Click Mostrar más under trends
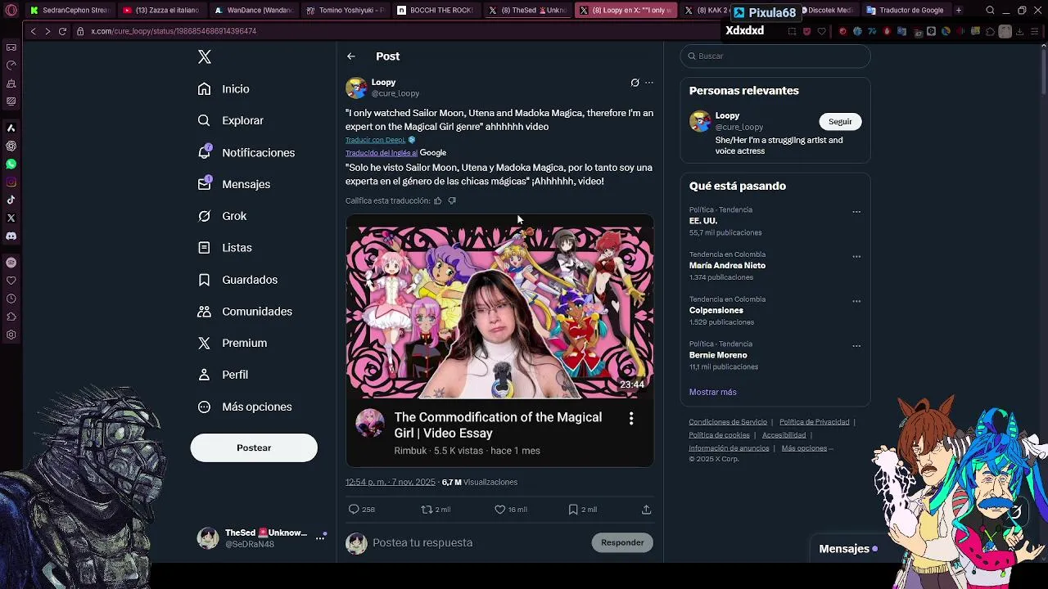The width and height of the screenshot is (1048, 589). [713, 392]
